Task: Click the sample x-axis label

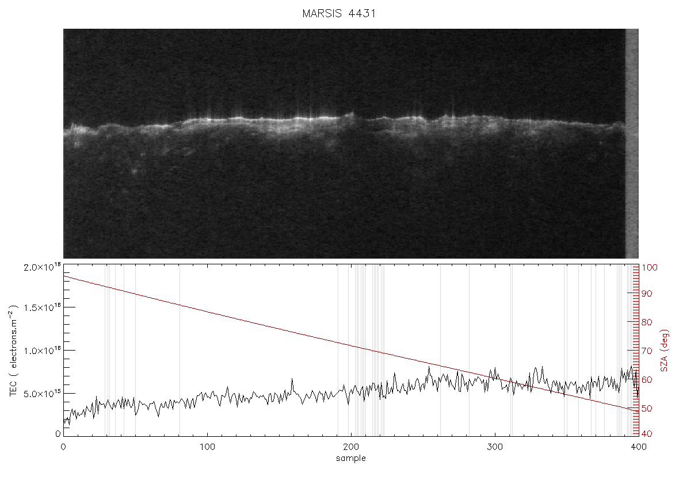Action: click(351, 458)
